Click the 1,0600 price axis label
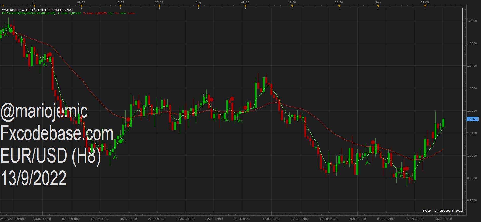This screenshot has height=222, width=481. click(472, 21)
